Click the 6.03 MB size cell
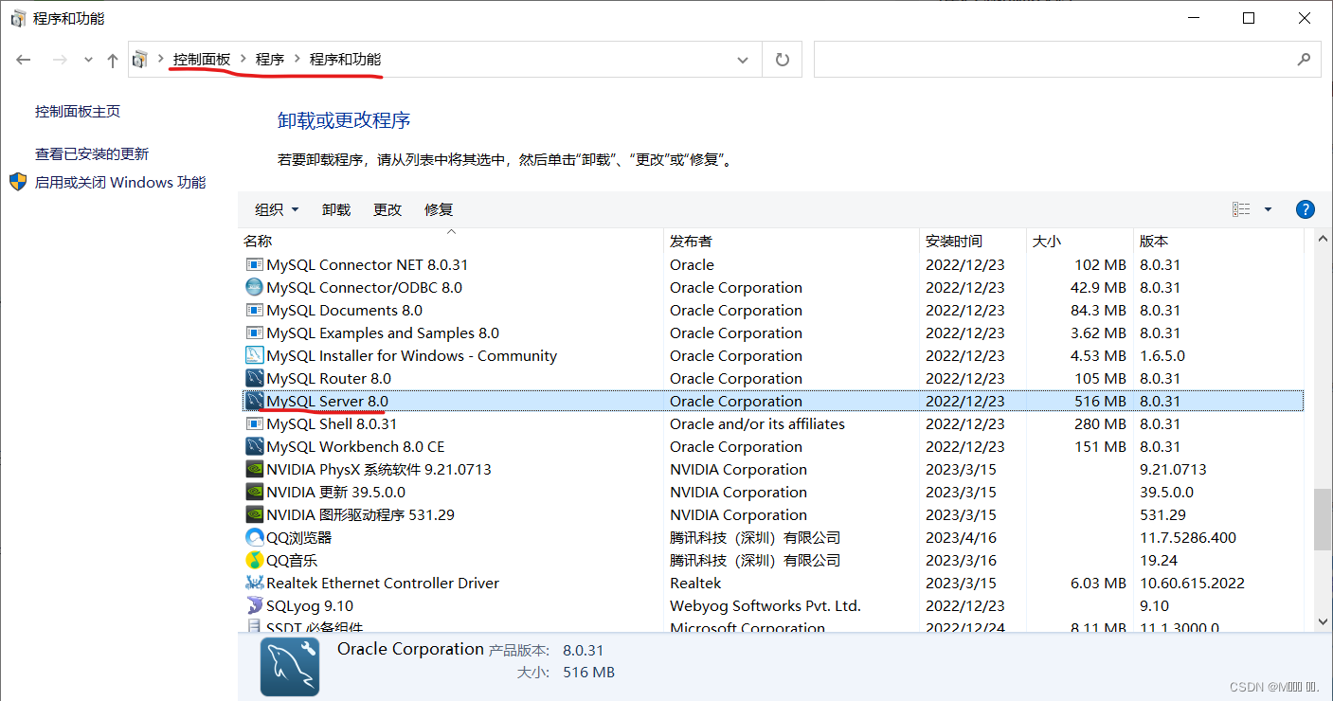This screenshot has width=1333, height=701. click(1099, 583)
